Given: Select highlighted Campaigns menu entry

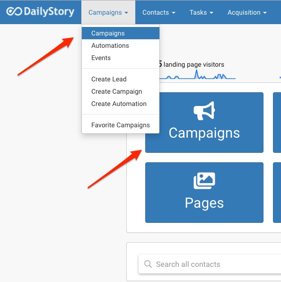Looking at the screenshot, I should tap(121, 33).
